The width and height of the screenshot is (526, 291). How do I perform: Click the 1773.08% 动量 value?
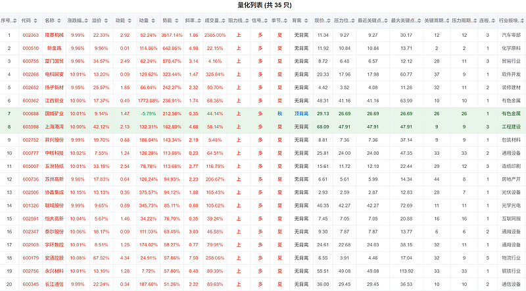coord(149,101)
